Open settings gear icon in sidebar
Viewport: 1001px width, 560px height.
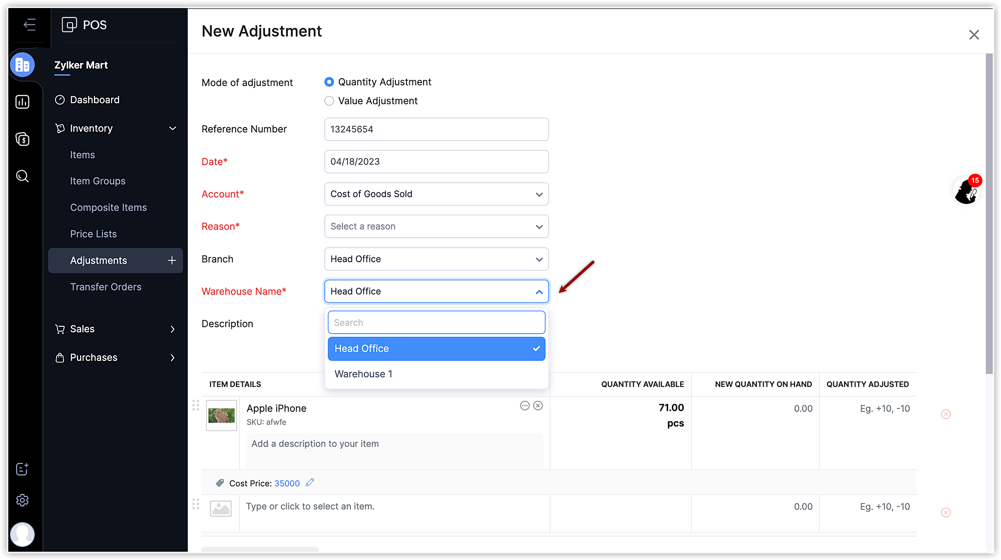23,500
